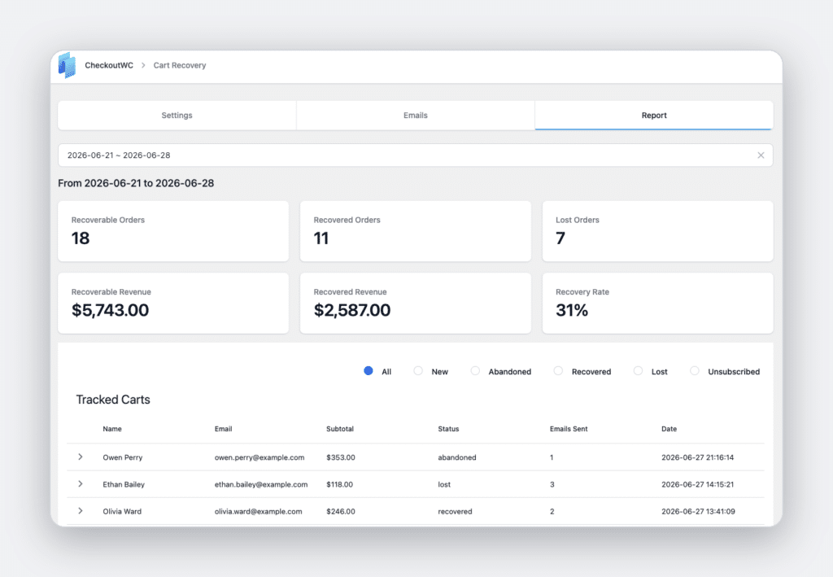833x577 pixels.
Task: Click the lost status in Ethan Bailey row
Action: (x=444, y=484)
